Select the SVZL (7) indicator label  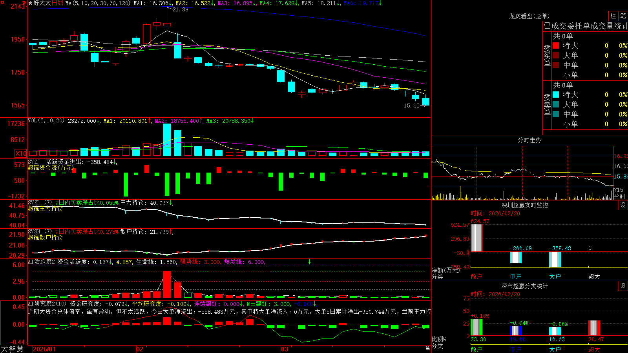coord(40,203)
